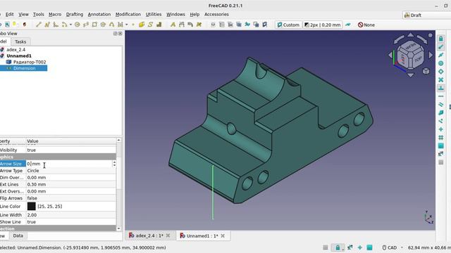Open the Modification menu
This screenshot has height=253, width=451.
pos(128,14)
